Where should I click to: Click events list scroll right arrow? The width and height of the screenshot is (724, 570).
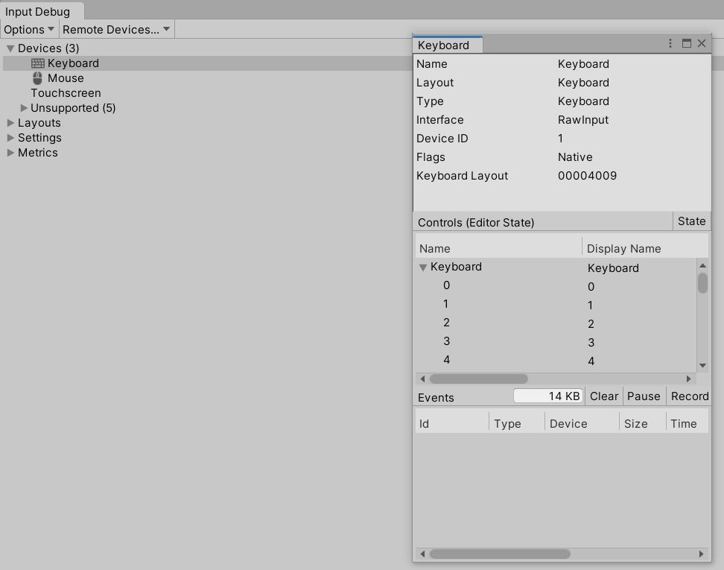coord(702,554)
